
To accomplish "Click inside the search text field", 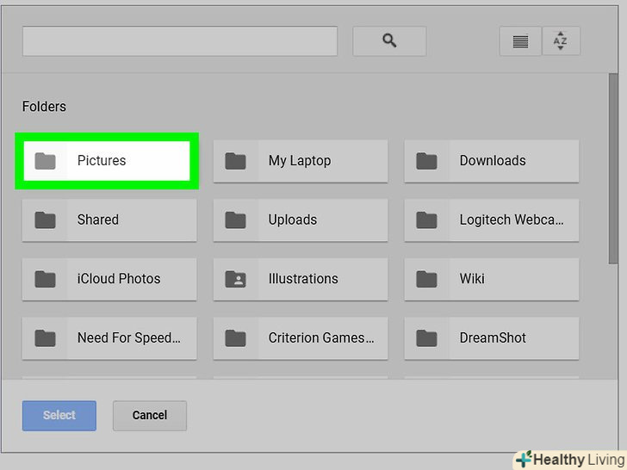I will (179, 41).
